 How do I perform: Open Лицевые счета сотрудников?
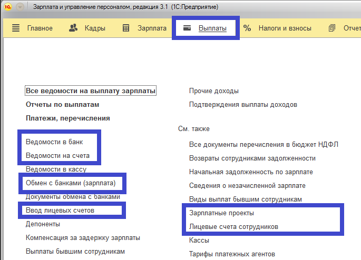point(233,227)
